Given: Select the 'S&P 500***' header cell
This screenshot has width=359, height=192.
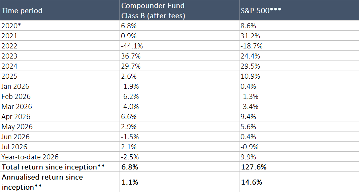Looking at the screenshot, I should coord(299,10).
